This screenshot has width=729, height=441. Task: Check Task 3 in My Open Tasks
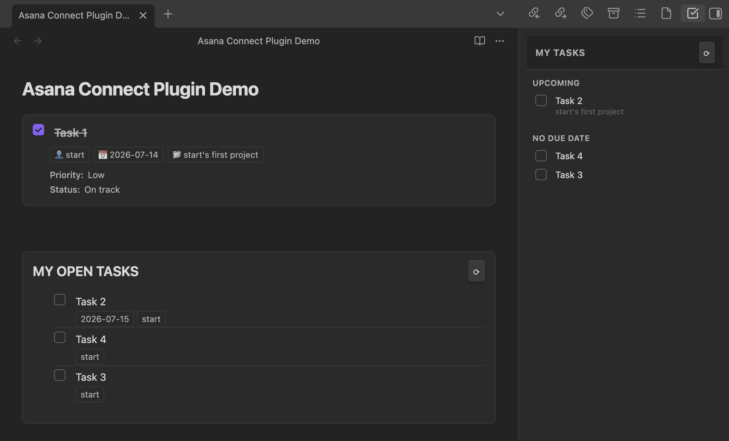(60, 375)
